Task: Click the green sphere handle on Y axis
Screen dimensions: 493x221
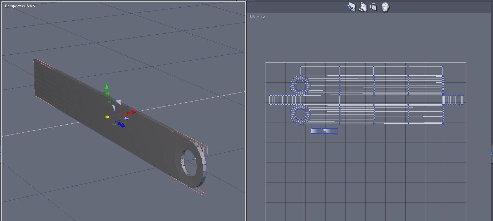Action: point(107,94)
